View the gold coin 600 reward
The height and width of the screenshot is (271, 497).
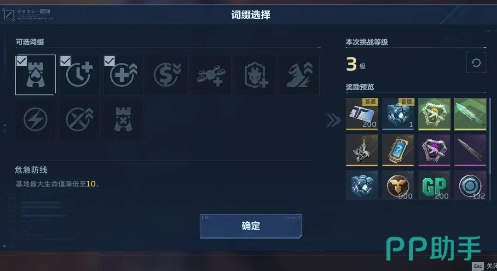pyautogui.click(x=398, y=185)
